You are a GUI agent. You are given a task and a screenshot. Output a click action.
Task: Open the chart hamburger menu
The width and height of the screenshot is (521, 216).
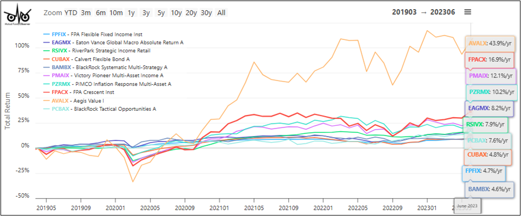point(468,12)
